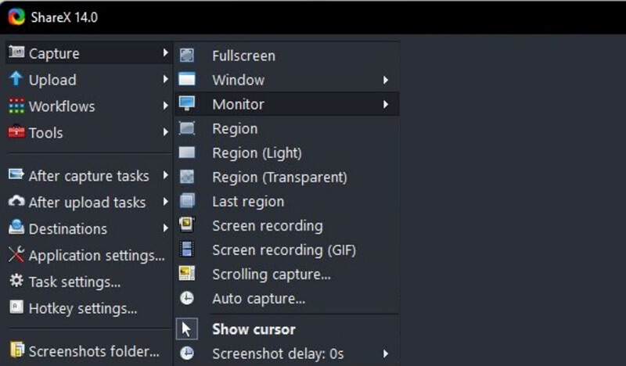Viewport: 626px width, 366px height.
Task: Click the Fullscreen capture icon
Action: (x=187, y=55)
